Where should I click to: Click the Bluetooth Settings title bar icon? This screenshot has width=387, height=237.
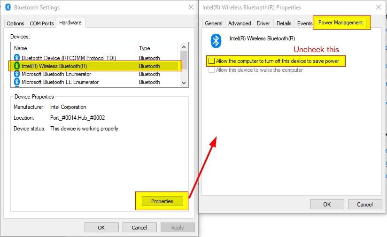[x=8, y=7]
